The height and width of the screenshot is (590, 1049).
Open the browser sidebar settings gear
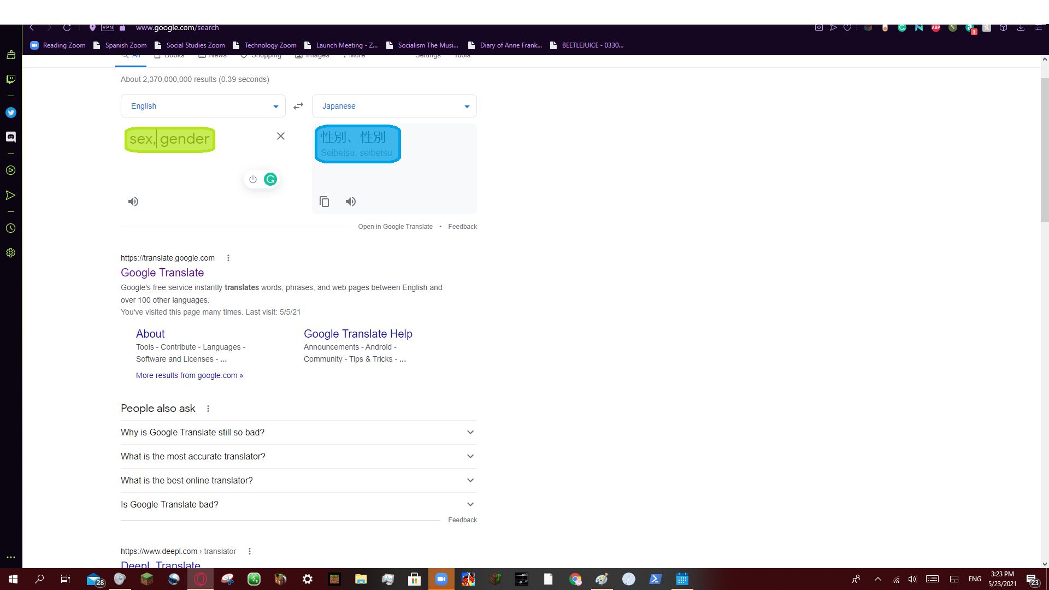[10, 253]
